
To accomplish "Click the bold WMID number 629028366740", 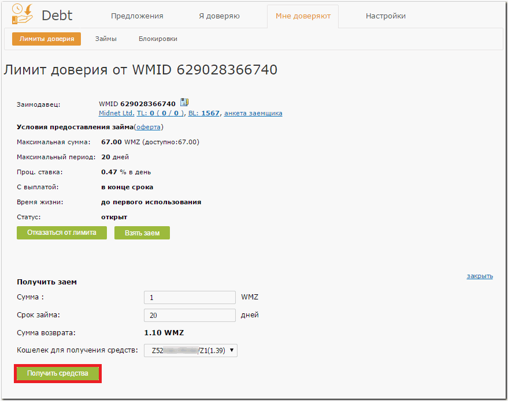I will pyautogui.click(x=148, y=104).
